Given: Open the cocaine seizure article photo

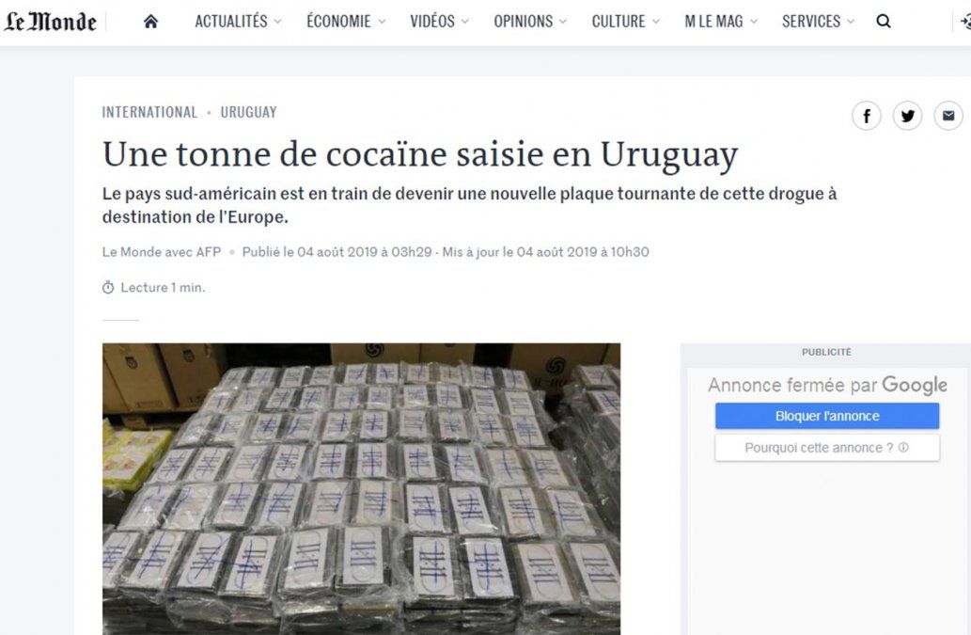Looking at the screenshot, I should click(361, 489).
